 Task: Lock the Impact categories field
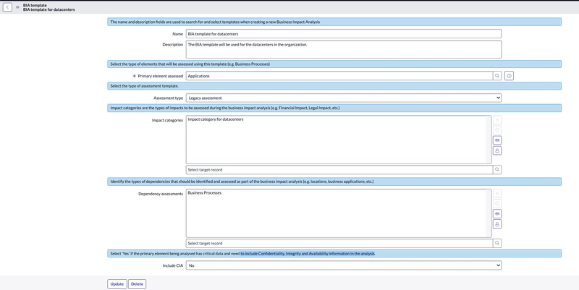[x=497, y=150]
